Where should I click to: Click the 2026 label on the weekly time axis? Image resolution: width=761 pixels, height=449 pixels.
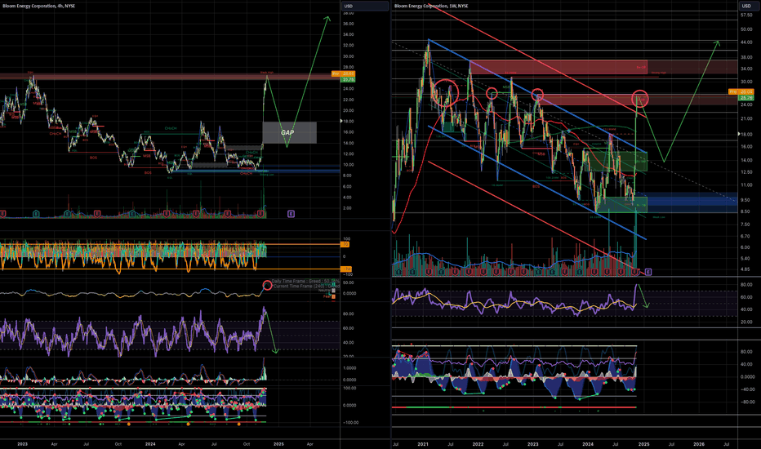click(699, 444)
